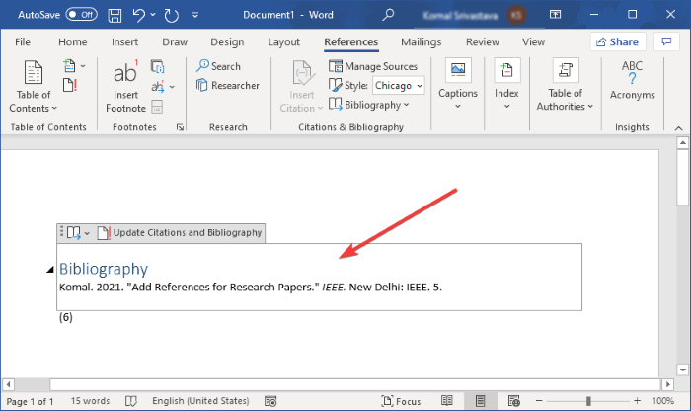Click the Search icon in Research group
Viewport: 691px width, 411px height.
point(204,66)
